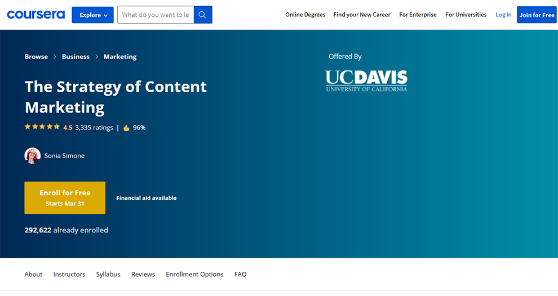Click the magnifying glass search button
Screen dimensions: 558x296
[203, 15]
